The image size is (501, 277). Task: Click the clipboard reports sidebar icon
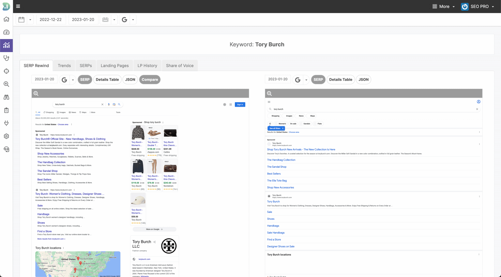tap(6, 110)
